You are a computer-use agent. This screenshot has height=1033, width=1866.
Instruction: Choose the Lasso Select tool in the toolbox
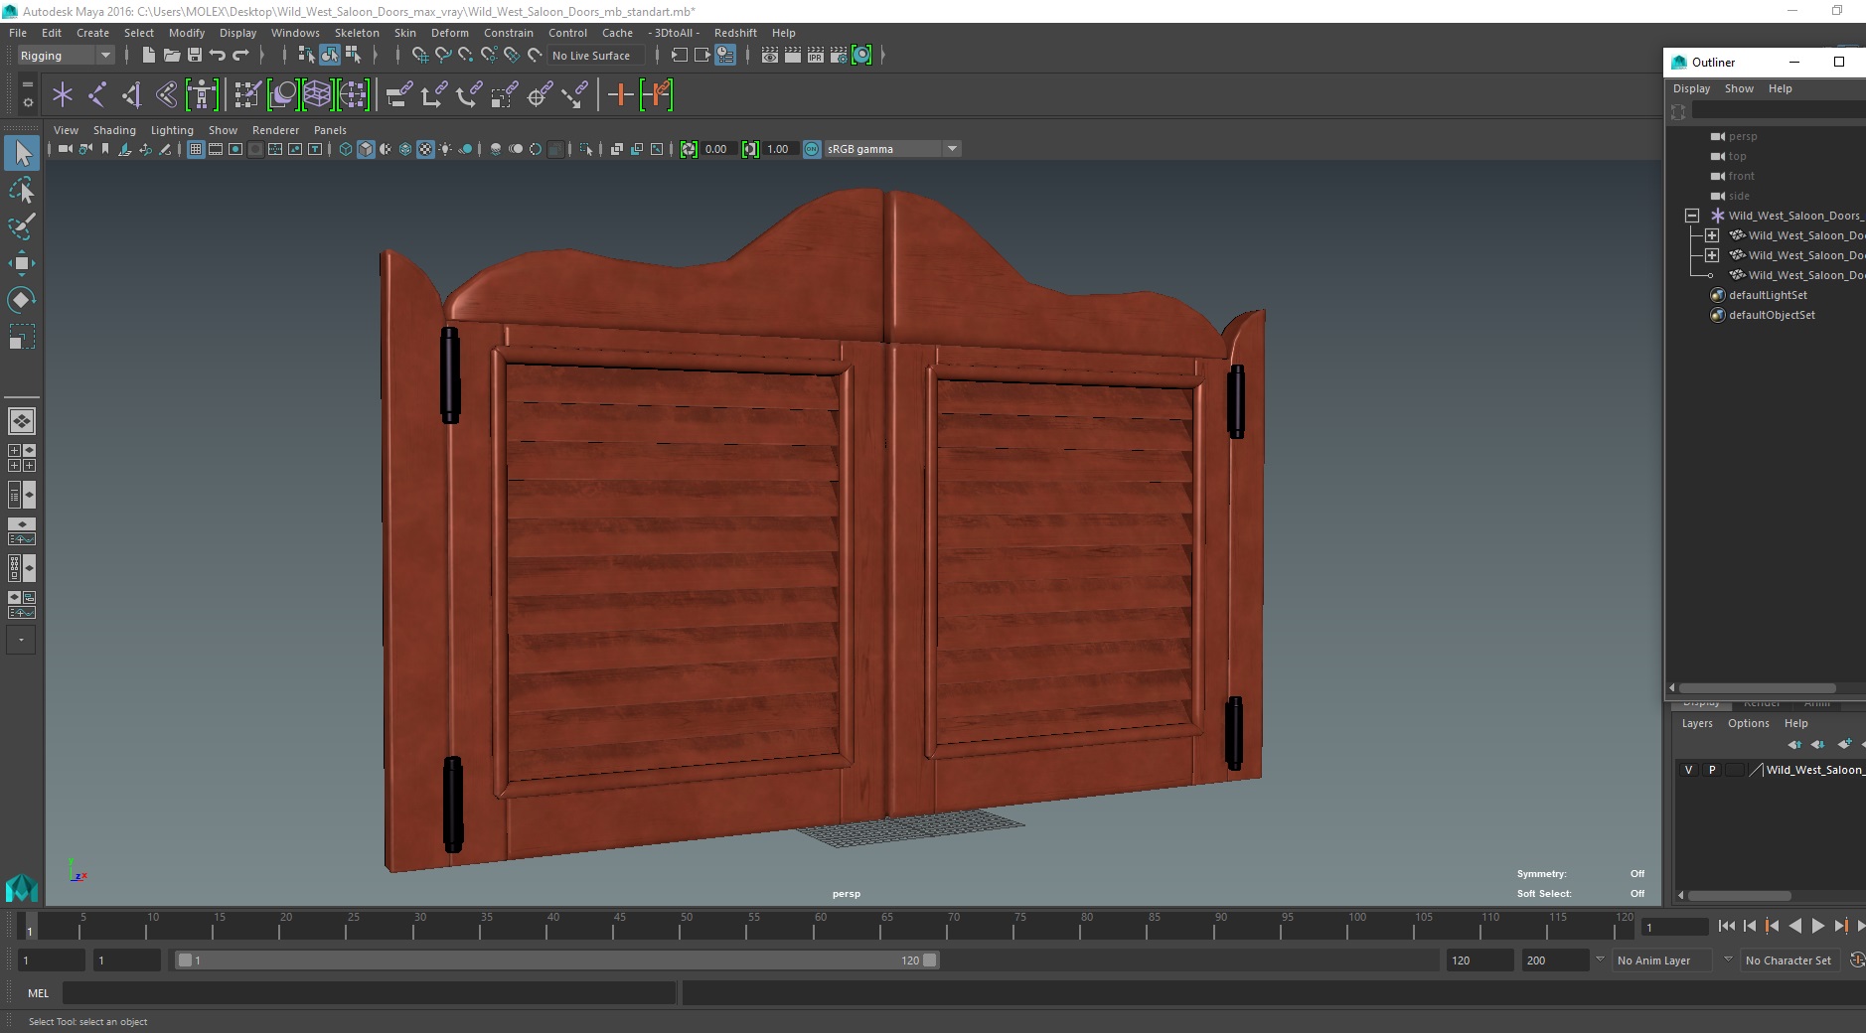pos(22,190)
